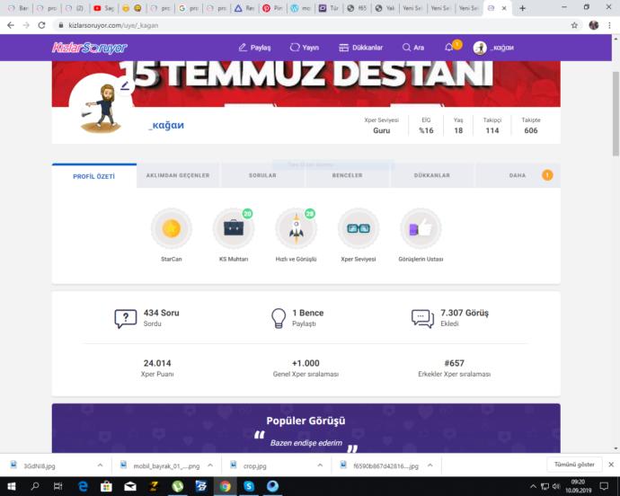Click the Ara search icon
The width and height of the screenshot is (620, 496).
412,48
